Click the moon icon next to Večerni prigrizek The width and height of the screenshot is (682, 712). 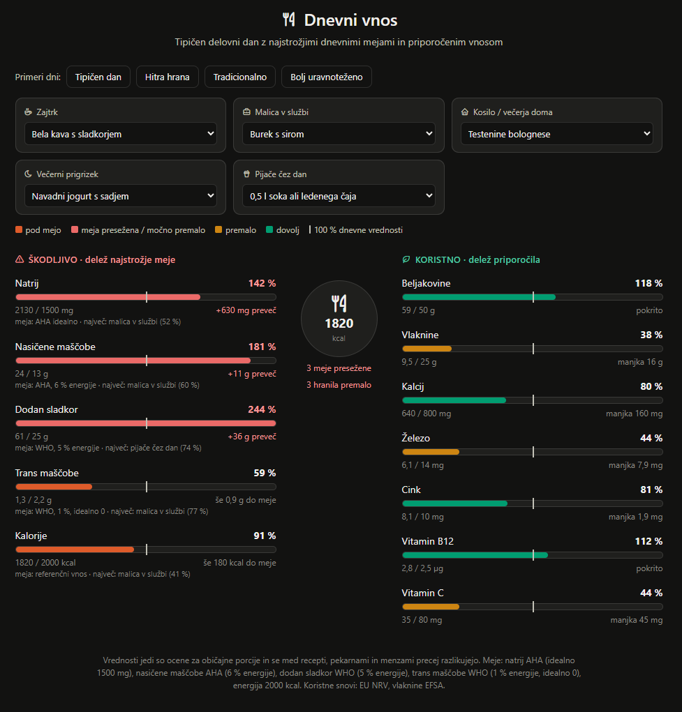pos(28,174)
